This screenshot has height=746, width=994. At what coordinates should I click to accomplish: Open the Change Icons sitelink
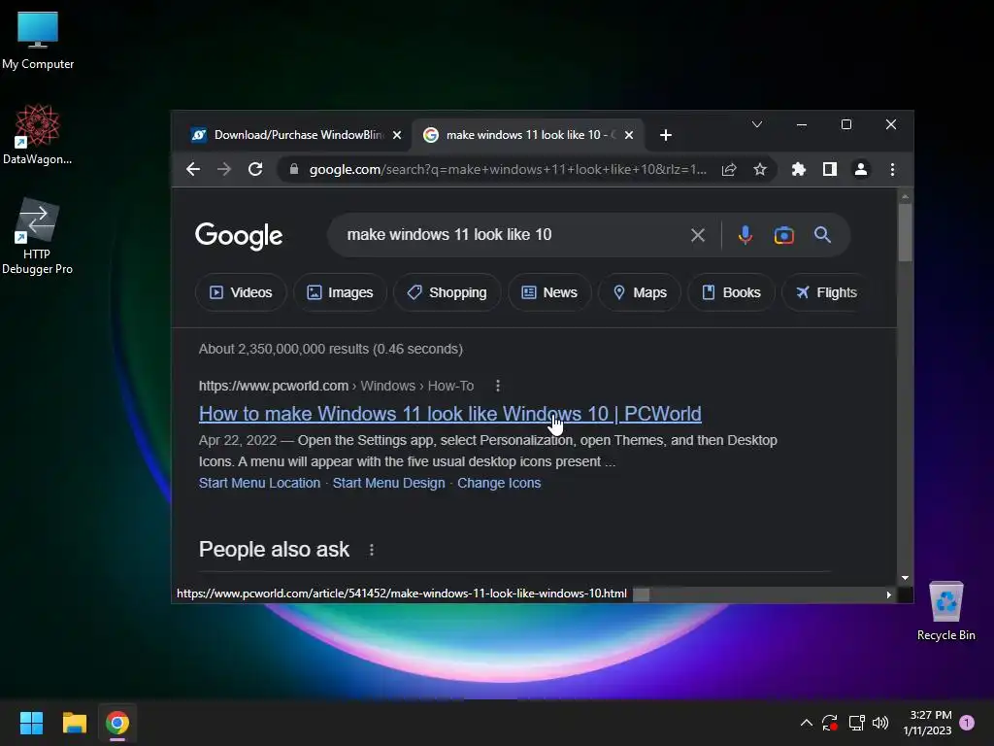[x=499, y=483]
